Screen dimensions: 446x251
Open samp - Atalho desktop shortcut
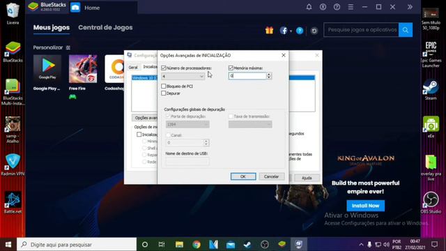click(13, 130)
